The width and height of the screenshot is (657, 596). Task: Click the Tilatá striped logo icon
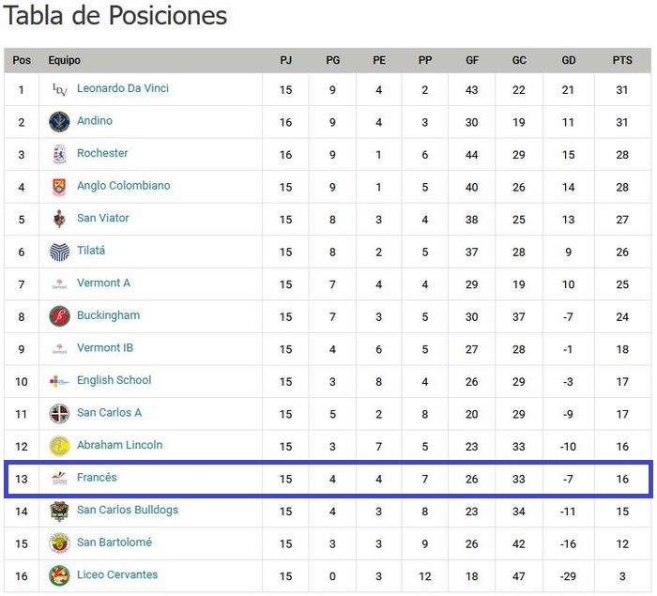[59, 252]
